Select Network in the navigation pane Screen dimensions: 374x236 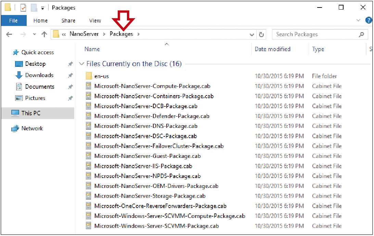[x=32, y=128]
